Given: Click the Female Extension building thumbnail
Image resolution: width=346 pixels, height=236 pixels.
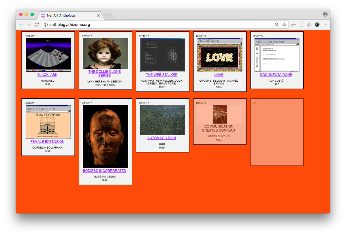Looking at the screenshot, I should 48,122.
